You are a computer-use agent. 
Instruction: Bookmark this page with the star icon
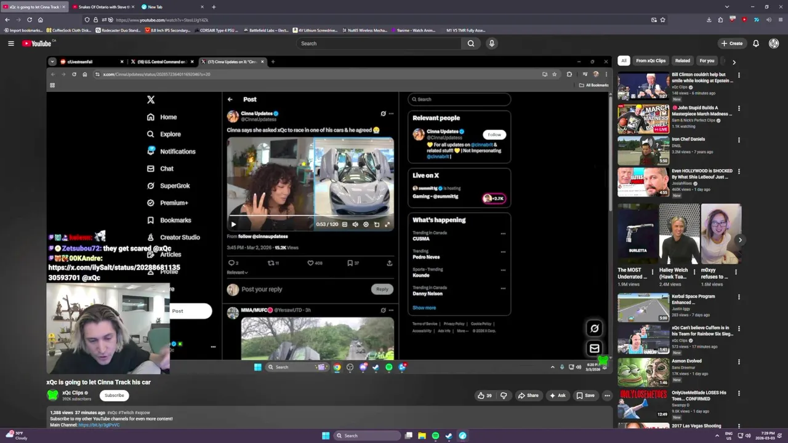click(x=662, y=20)
